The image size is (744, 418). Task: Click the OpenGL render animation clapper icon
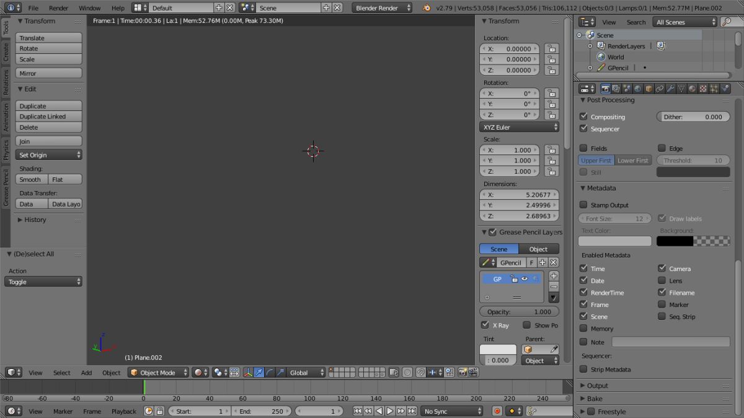coord(473,373)
